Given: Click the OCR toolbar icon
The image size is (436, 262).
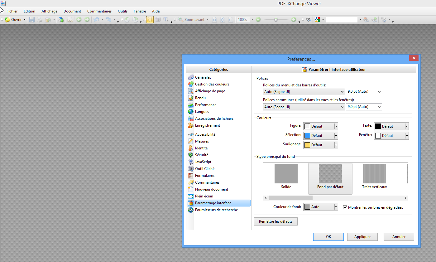Looking at the screenshot, I should [x=70, y=20].
